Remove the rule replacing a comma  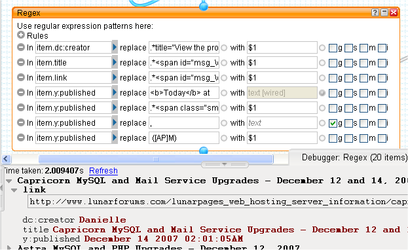pos(21,122)
